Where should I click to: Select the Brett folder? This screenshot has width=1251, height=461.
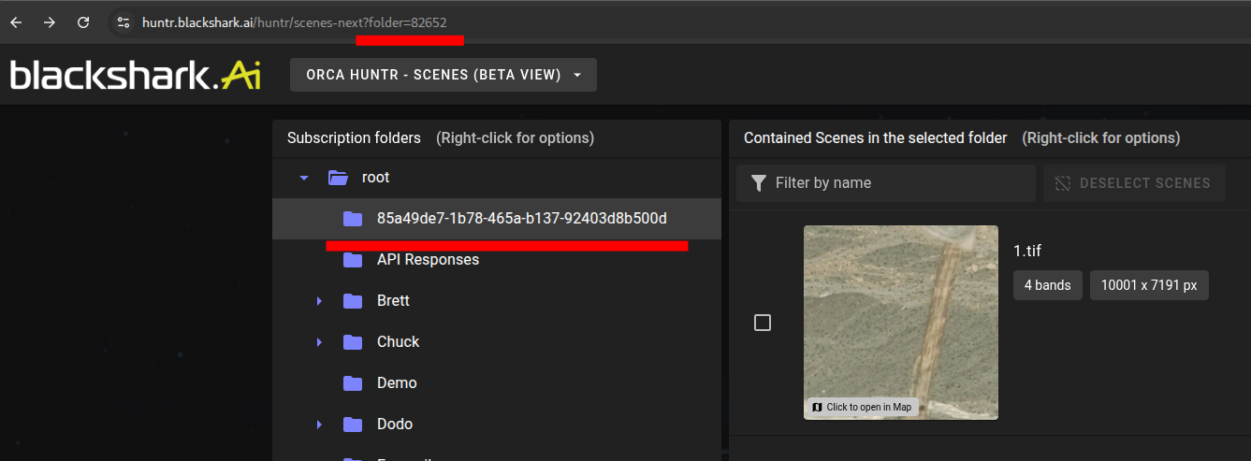pyautogui.click(x=393, y=301)
